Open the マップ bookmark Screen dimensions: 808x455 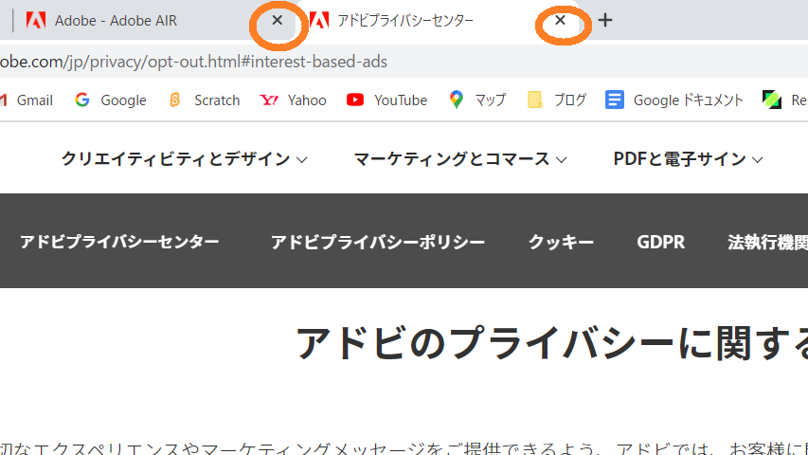(477, 100)
